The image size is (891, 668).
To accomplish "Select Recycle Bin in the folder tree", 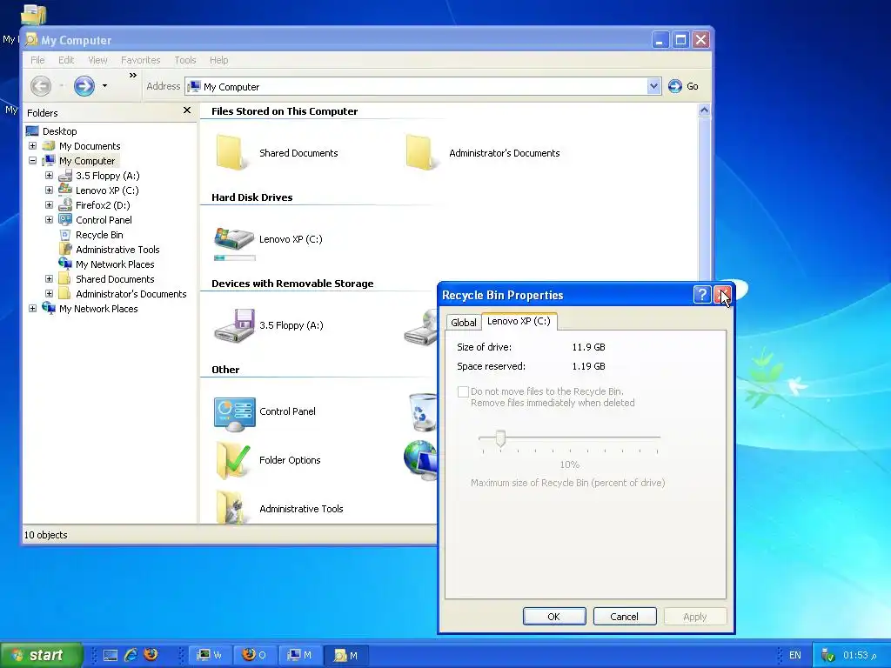I will coord(99,235).
